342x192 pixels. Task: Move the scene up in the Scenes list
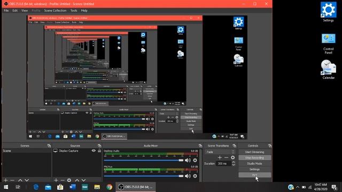tap(20, 180)
